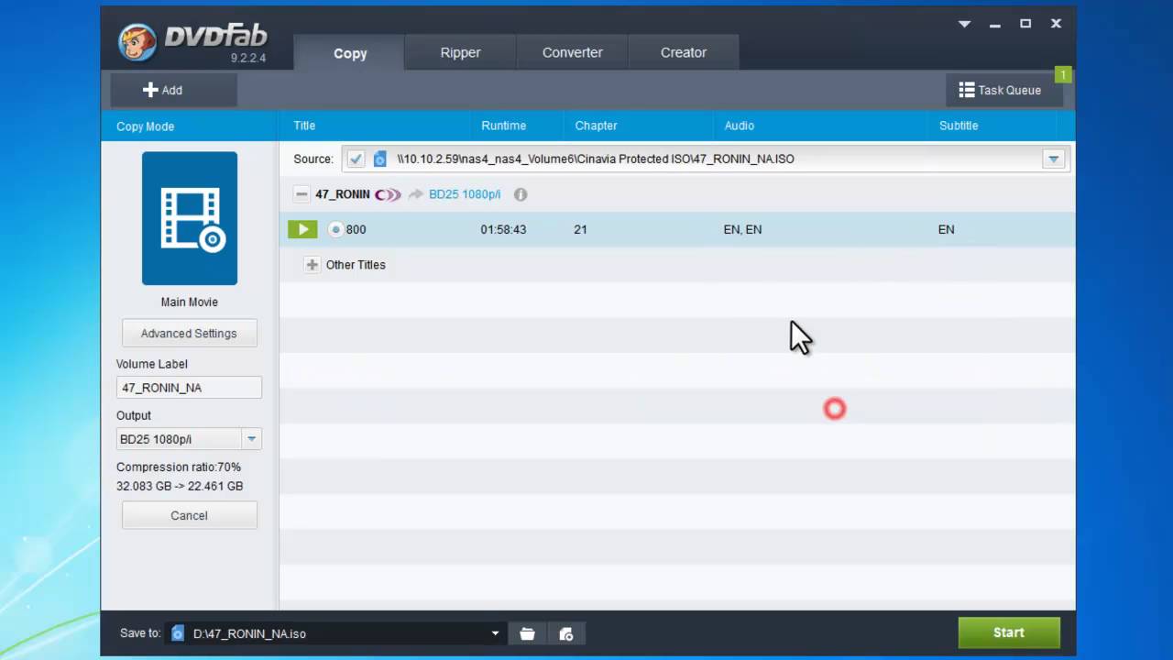Switch to the Copy tab
This screenshot has width=1173, height=660.
350,53
